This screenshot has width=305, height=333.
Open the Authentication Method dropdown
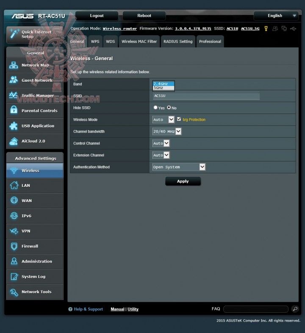coord(179,167)
